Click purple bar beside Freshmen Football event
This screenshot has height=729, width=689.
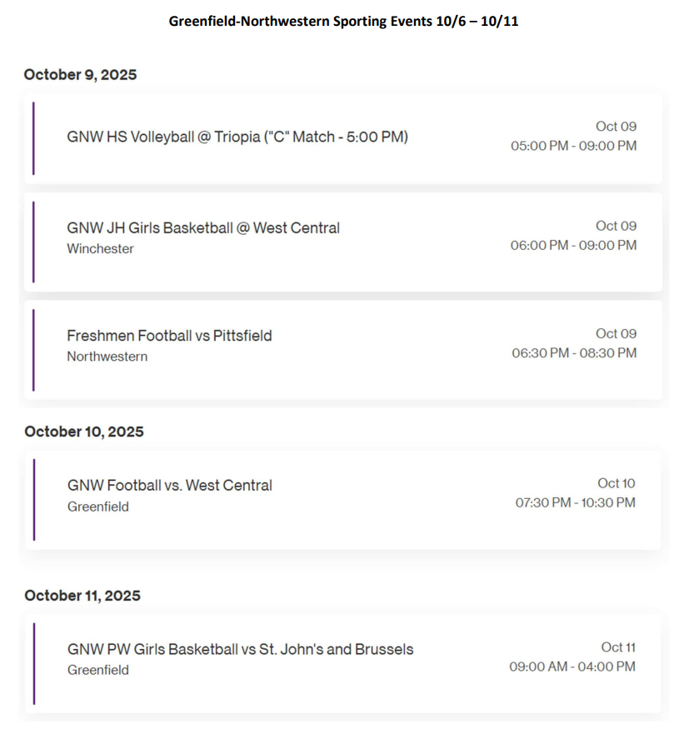[x=33, y=350]
